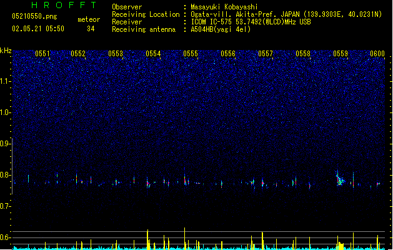The height and width of the screenshot is (250, 393).
Task: Click the name Masayuki Kobayashi
Action: [224, 7]
